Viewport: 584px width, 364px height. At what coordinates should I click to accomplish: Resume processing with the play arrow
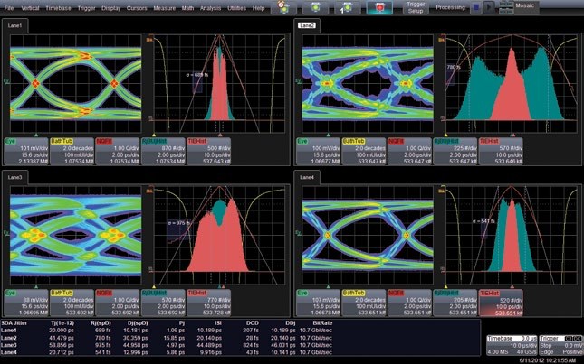pyautogui.click(x=489, y=7)
